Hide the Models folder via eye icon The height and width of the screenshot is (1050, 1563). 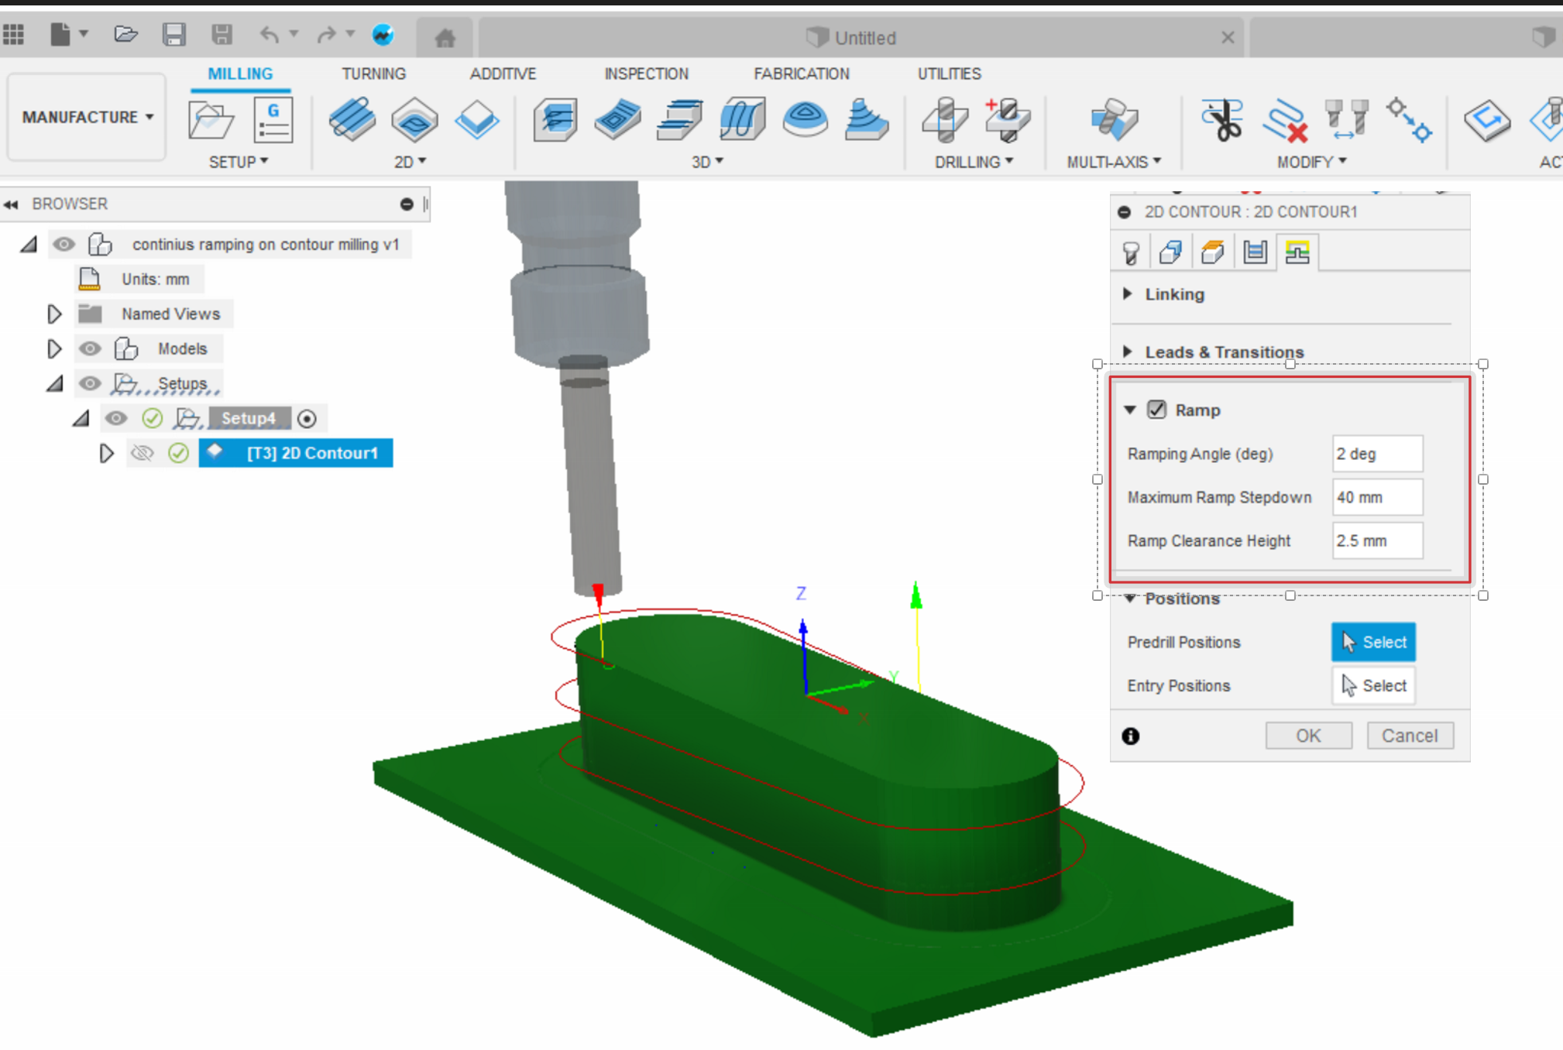click(90, 348)
